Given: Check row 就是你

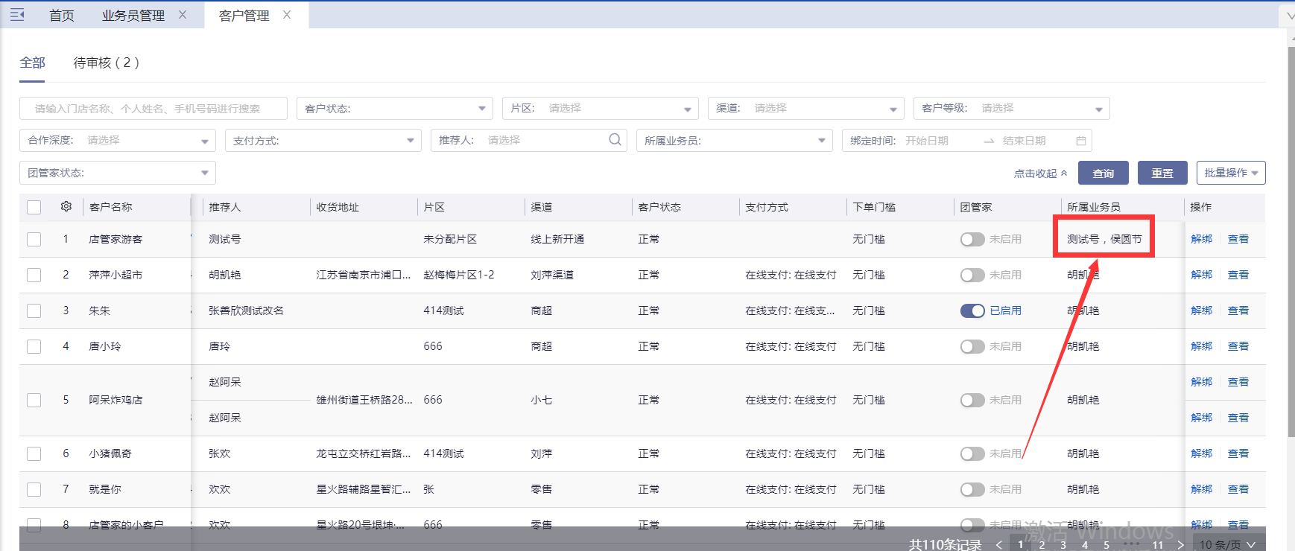Looking at the screenshot, I should pos(34,489).
